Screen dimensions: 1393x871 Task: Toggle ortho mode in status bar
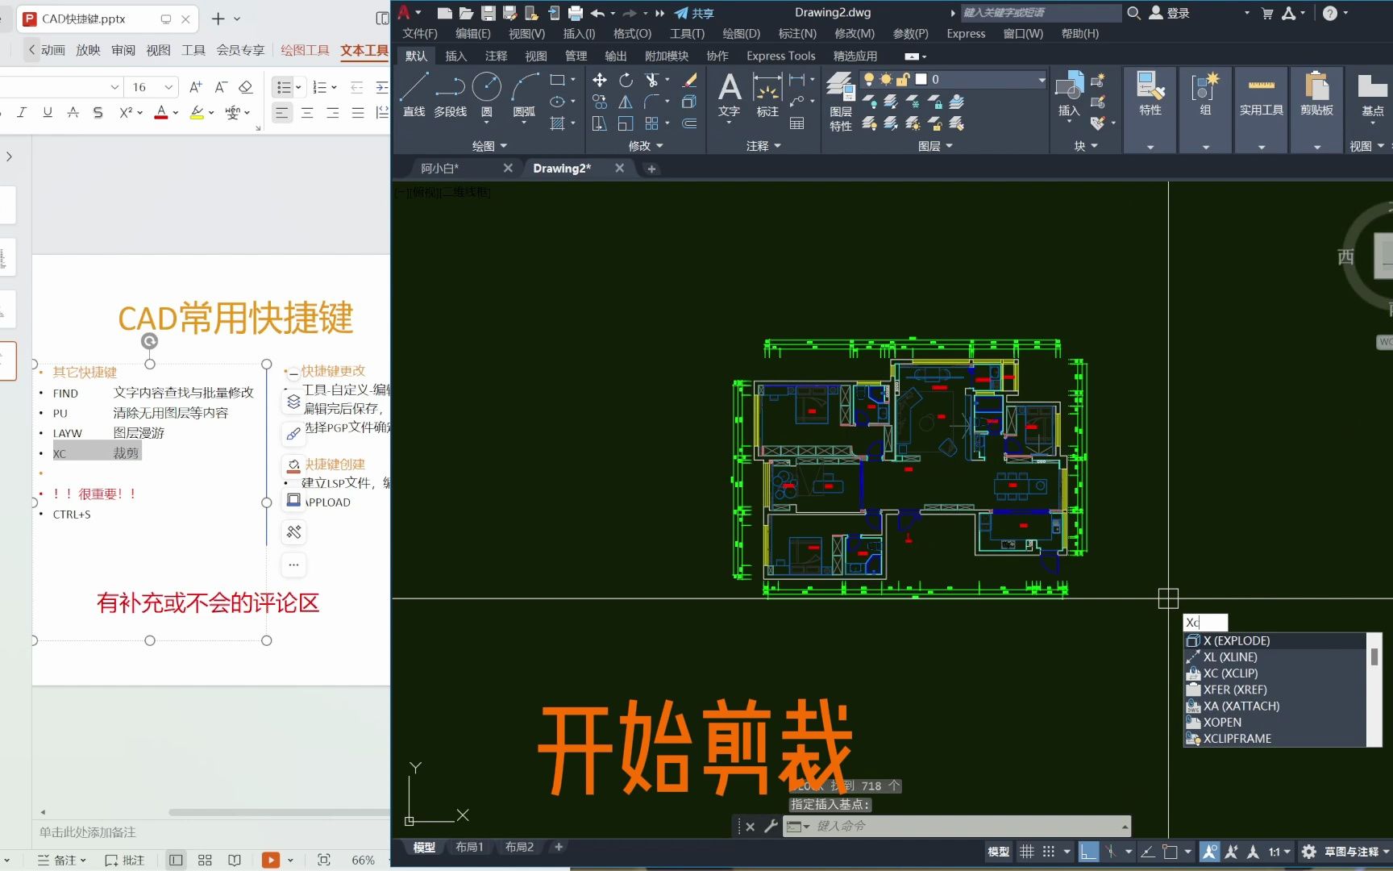pyautogui.click(x=1087, y=851)
